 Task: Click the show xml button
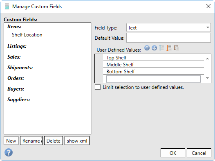pyautogui.click(x=77, y=141)
